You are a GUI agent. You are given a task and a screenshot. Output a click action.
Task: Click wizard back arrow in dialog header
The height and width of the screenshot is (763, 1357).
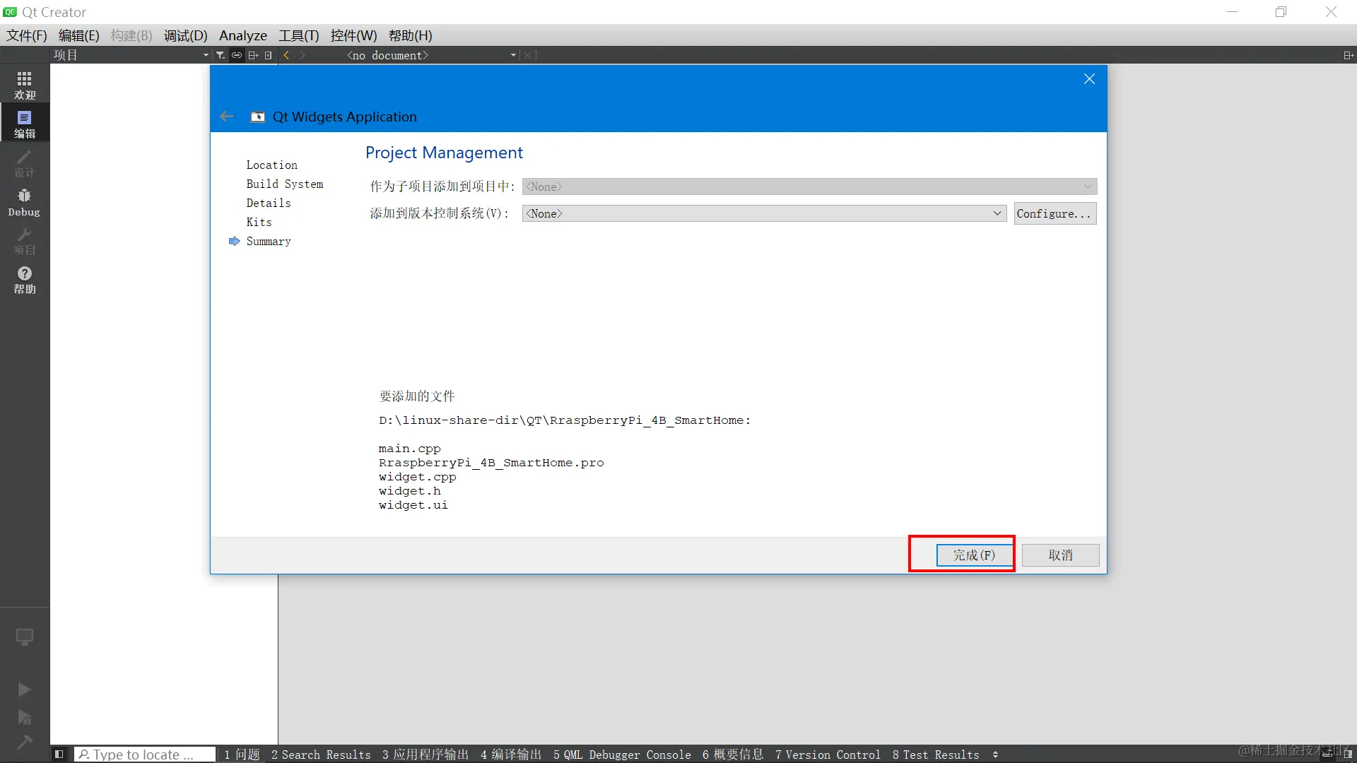(226, 117)
